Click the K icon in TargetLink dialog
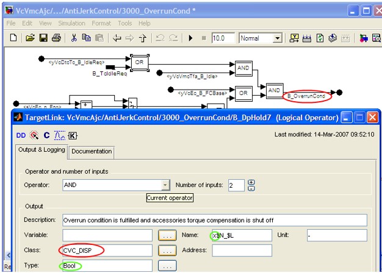This screenshot has height=273, width=382. tap(73, 135)
